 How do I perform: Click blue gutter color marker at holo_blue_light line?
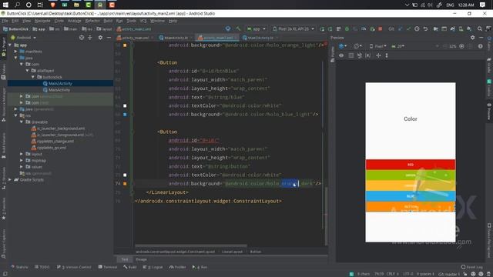tap(125, 115)
